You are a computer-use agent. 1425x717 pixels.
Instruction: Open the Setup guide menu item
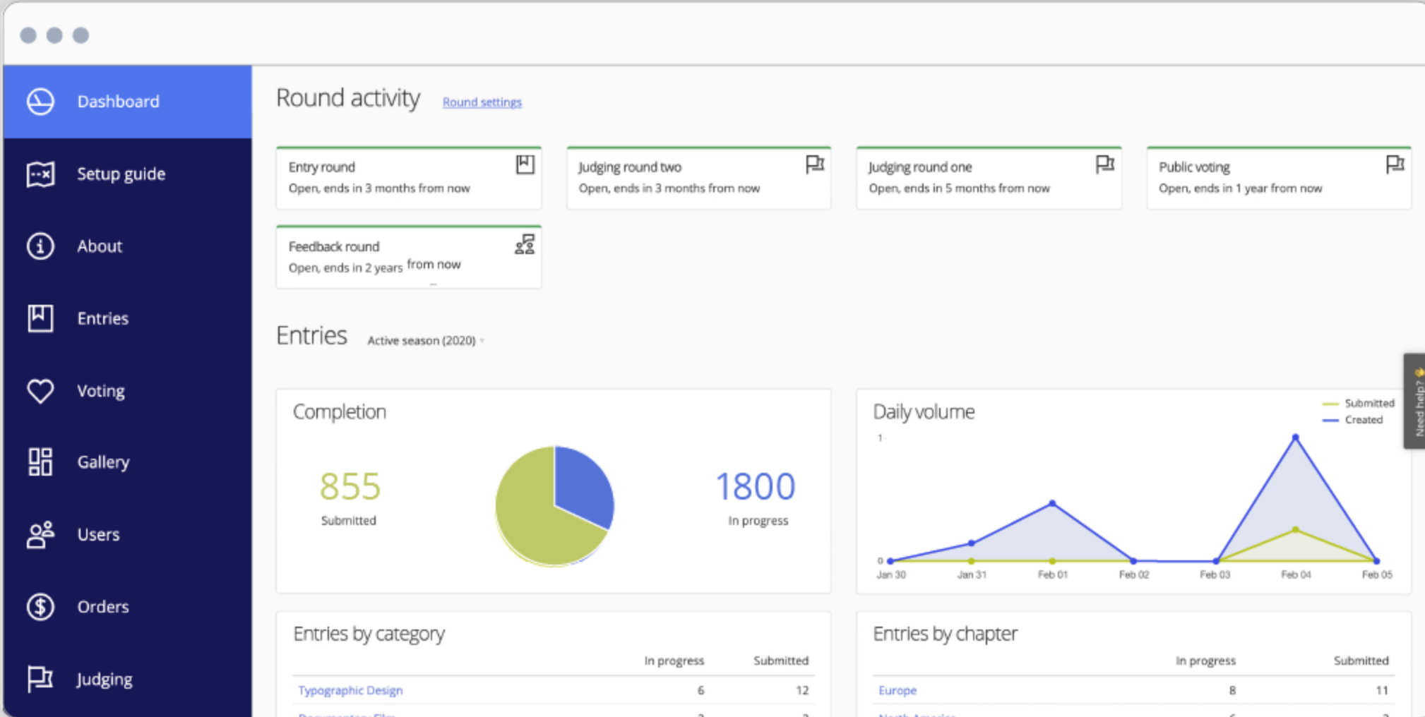(x=127, y=174)
